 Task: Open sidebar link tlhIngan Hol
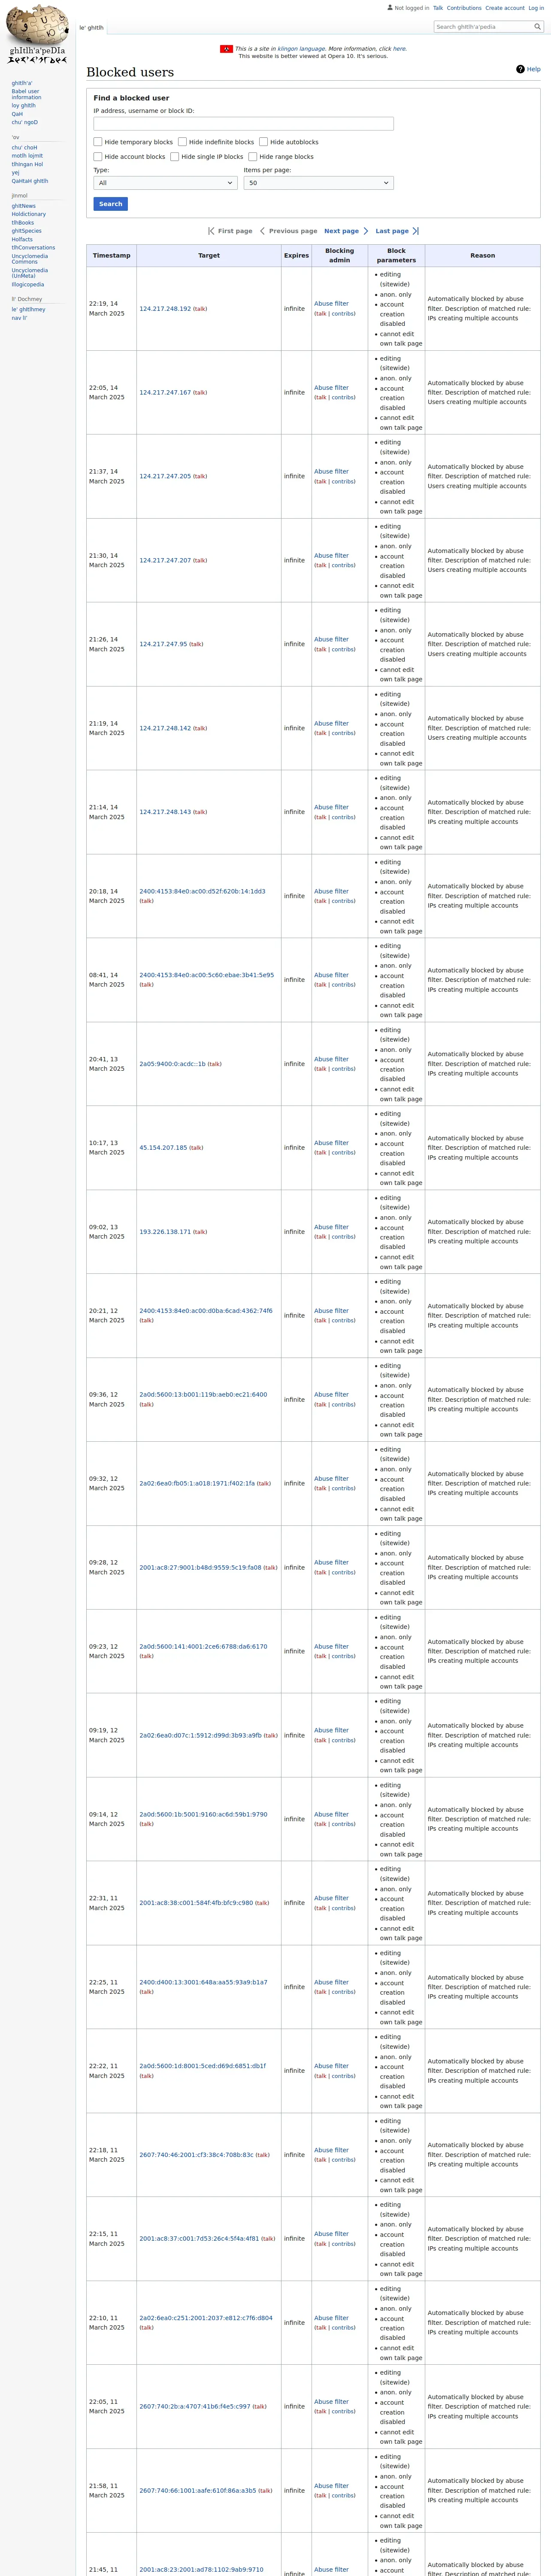28,164
